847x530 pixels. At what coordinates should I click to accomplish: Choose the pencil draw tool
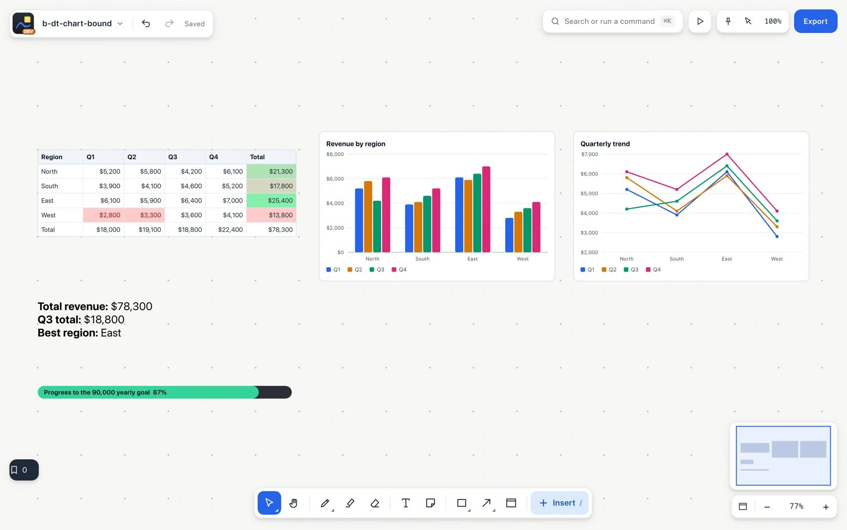click(x=325, y=503)
